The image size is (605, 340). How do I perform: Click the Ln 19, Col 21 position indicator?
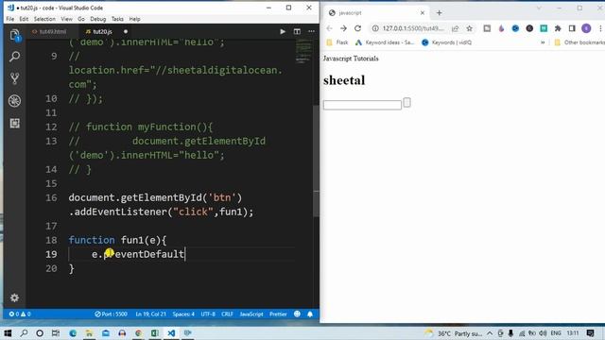(x=150, y=314)
